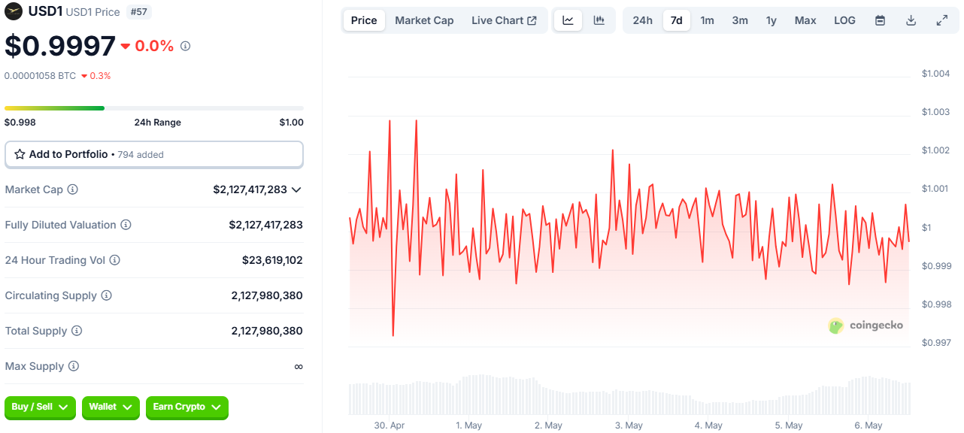Select the 24h time range
The width and height of the screenshot is (964, 433).
642,20
